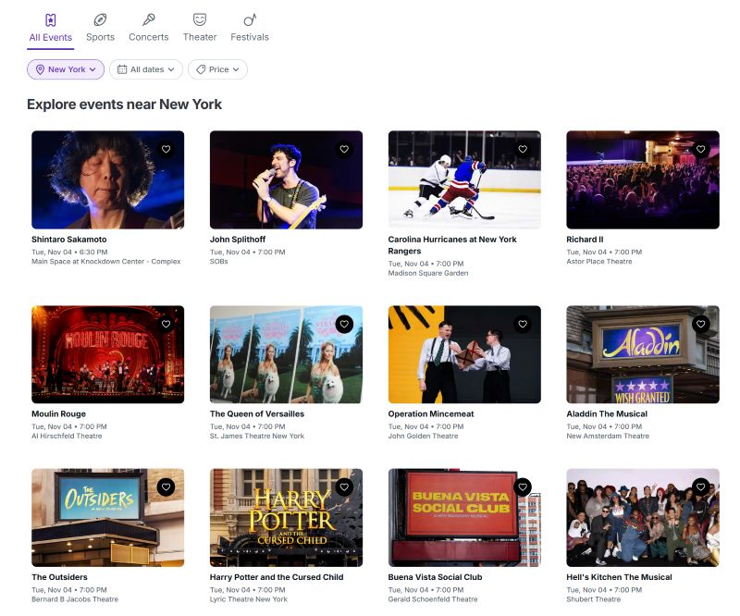The image size is (740, 616).
Task: Toggle heart on Moulin Rouge card
Action: pos(166,324)
